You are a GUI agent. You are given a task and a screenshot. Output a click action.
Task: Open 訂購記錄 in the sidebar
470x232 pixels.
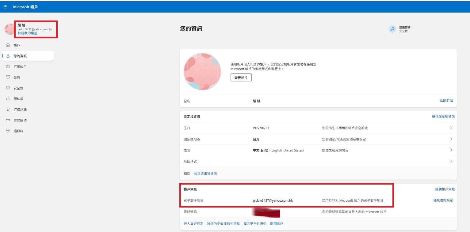(28, 110)
